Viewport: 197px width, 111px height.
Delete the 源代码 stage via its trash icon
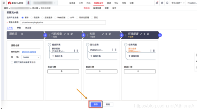[x=22, y=34]
